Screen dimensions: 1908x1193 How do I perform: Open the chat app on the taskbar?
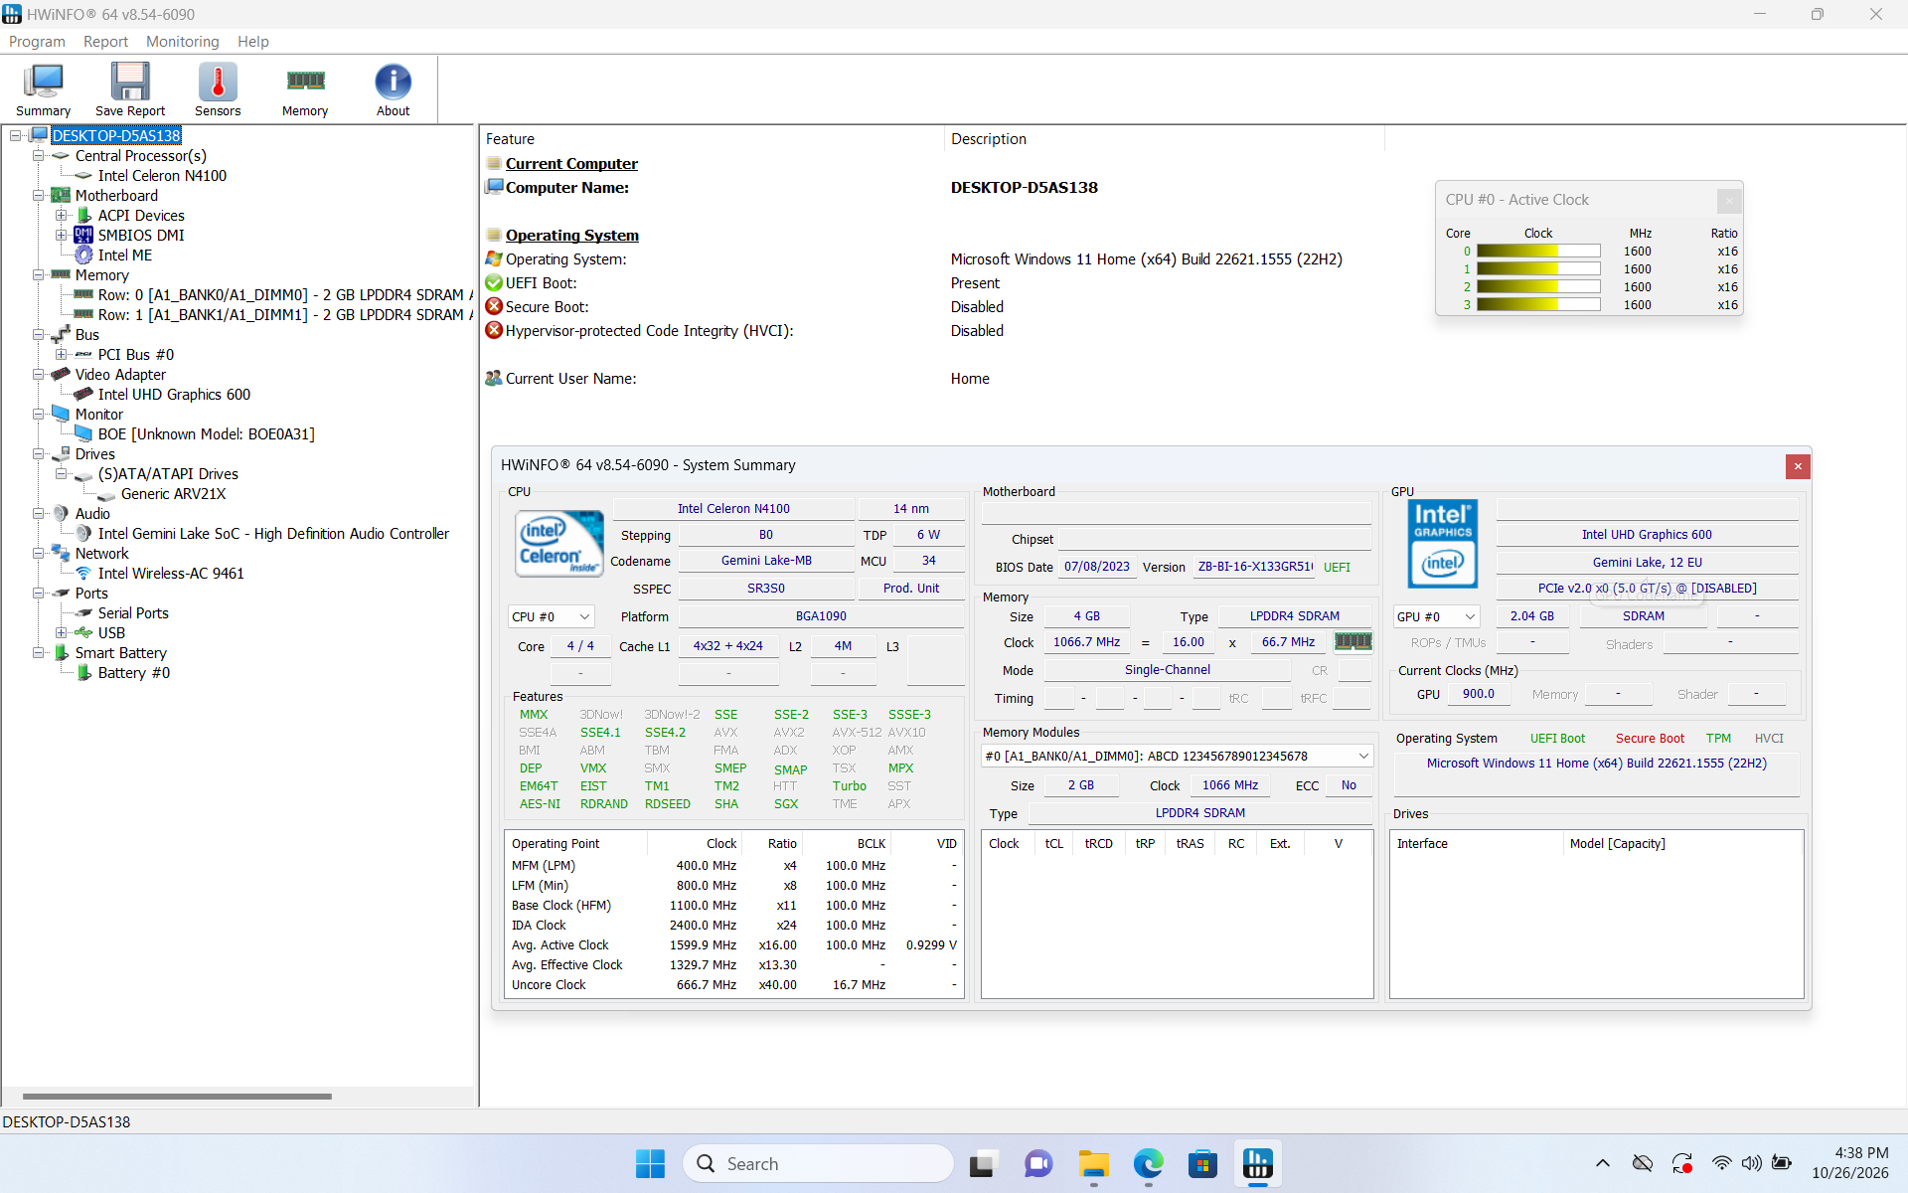[1038, 1163]
